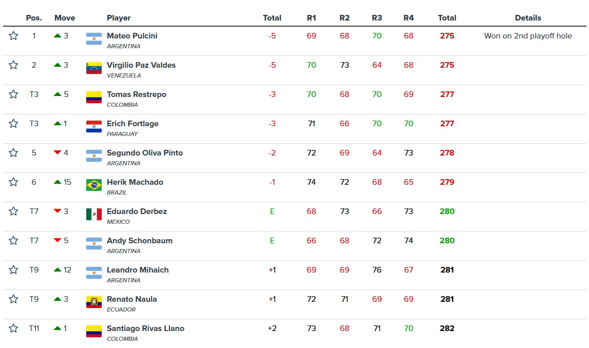Sort players by the R1 column header
The image size is (589, 348).
pyautogui.click(x=311, y=17)
